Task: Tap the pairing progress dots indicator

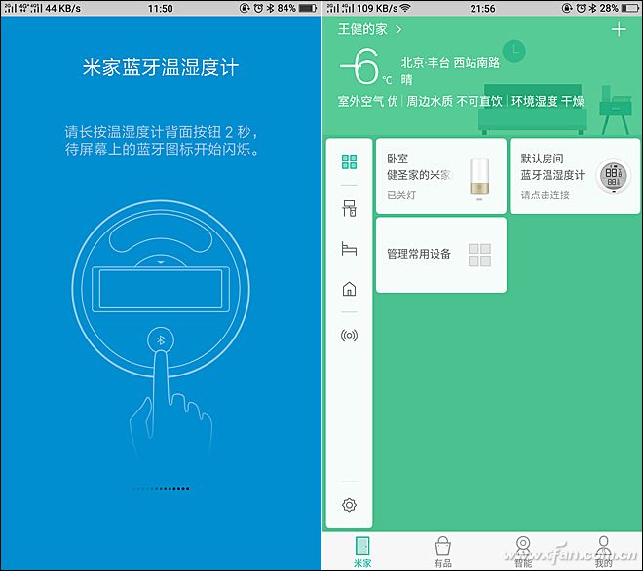Action: (x=161, y=488)
